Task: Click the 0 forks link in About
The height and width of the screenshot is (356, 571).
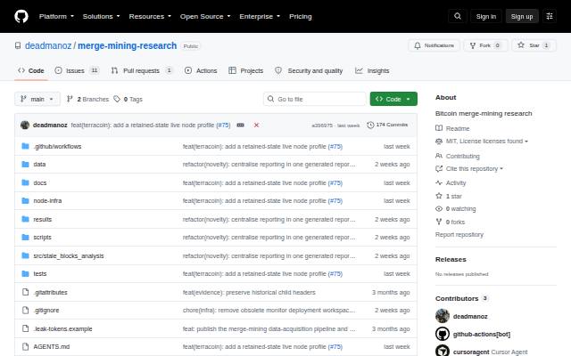Action: (450, 222)
